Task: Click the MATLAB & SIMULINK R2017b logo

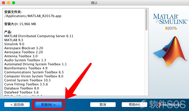Action: pyautogui.click(x=170, y=22)
